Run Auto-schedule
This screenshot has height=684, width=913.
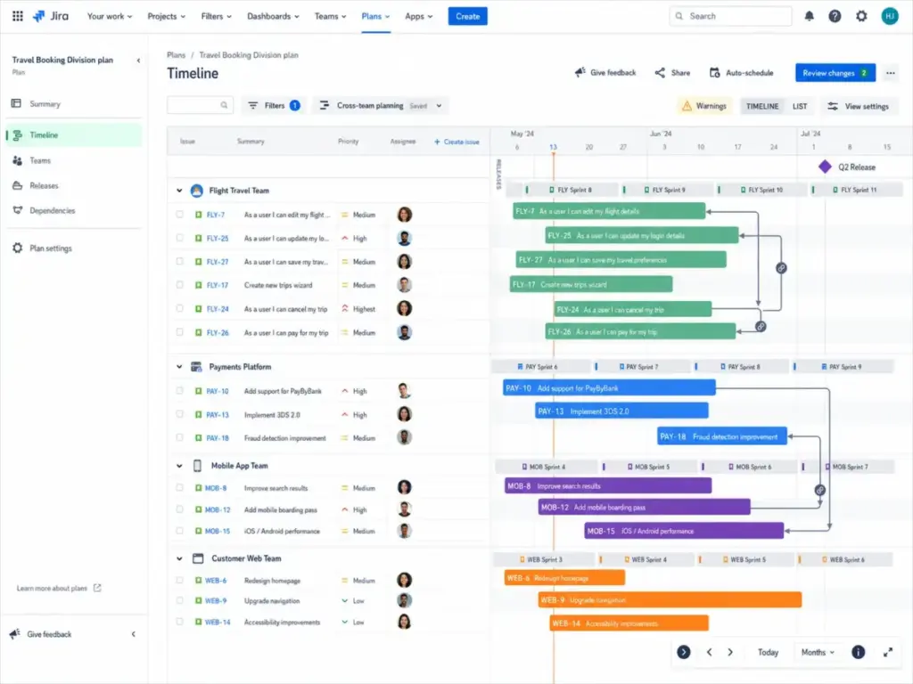pos(741,73)
